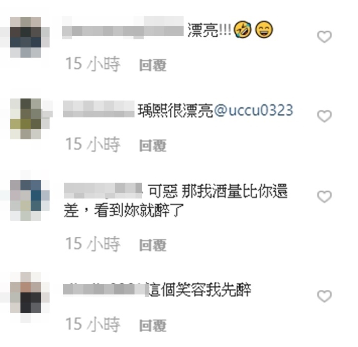Open blurred username before 漂亮!!! text

coord(123,29)
